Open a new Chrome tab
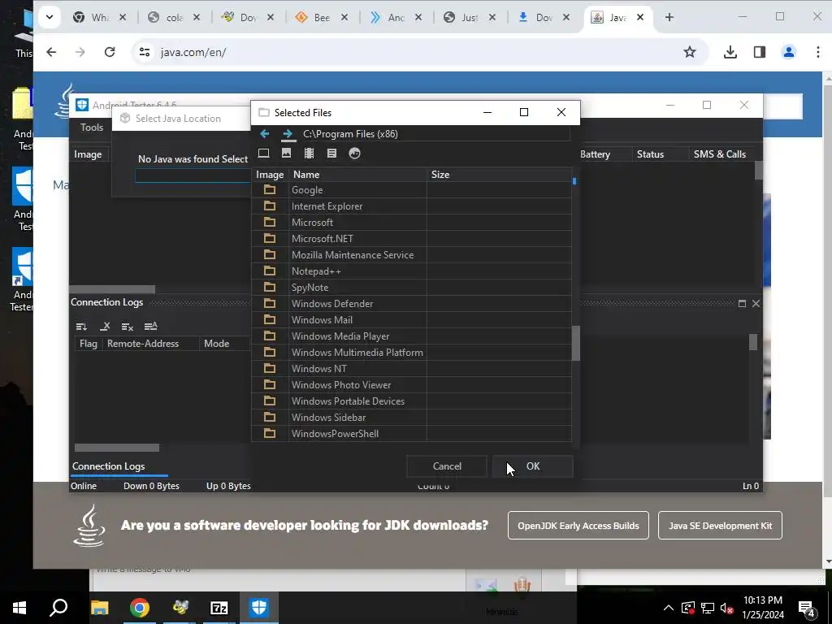This screenshot has height=624, width=832. 669,18
